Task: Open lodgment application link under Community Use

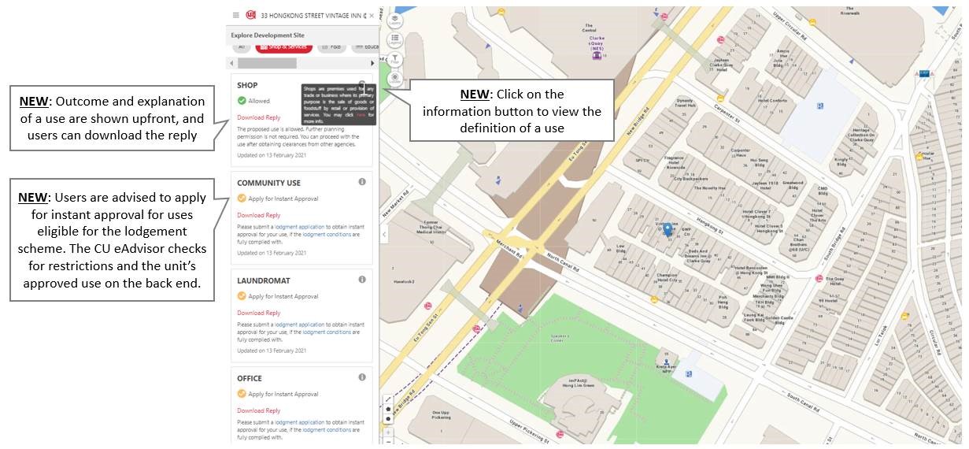Action: point(299,226)
